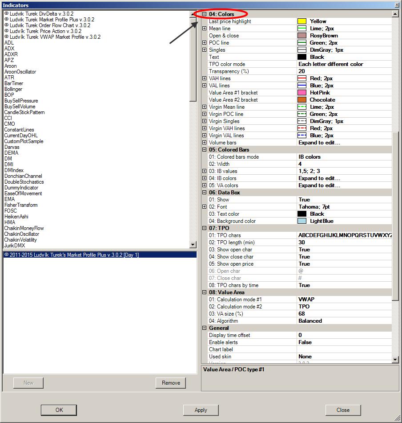Expand the POC line property
The image size is (402, 423).
[x=204, y=43]
